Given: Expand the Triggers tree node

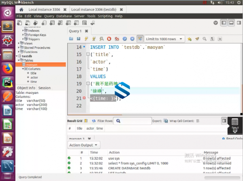Looking at the screenshot, I should pyautogui.click(x=23, y=39).
